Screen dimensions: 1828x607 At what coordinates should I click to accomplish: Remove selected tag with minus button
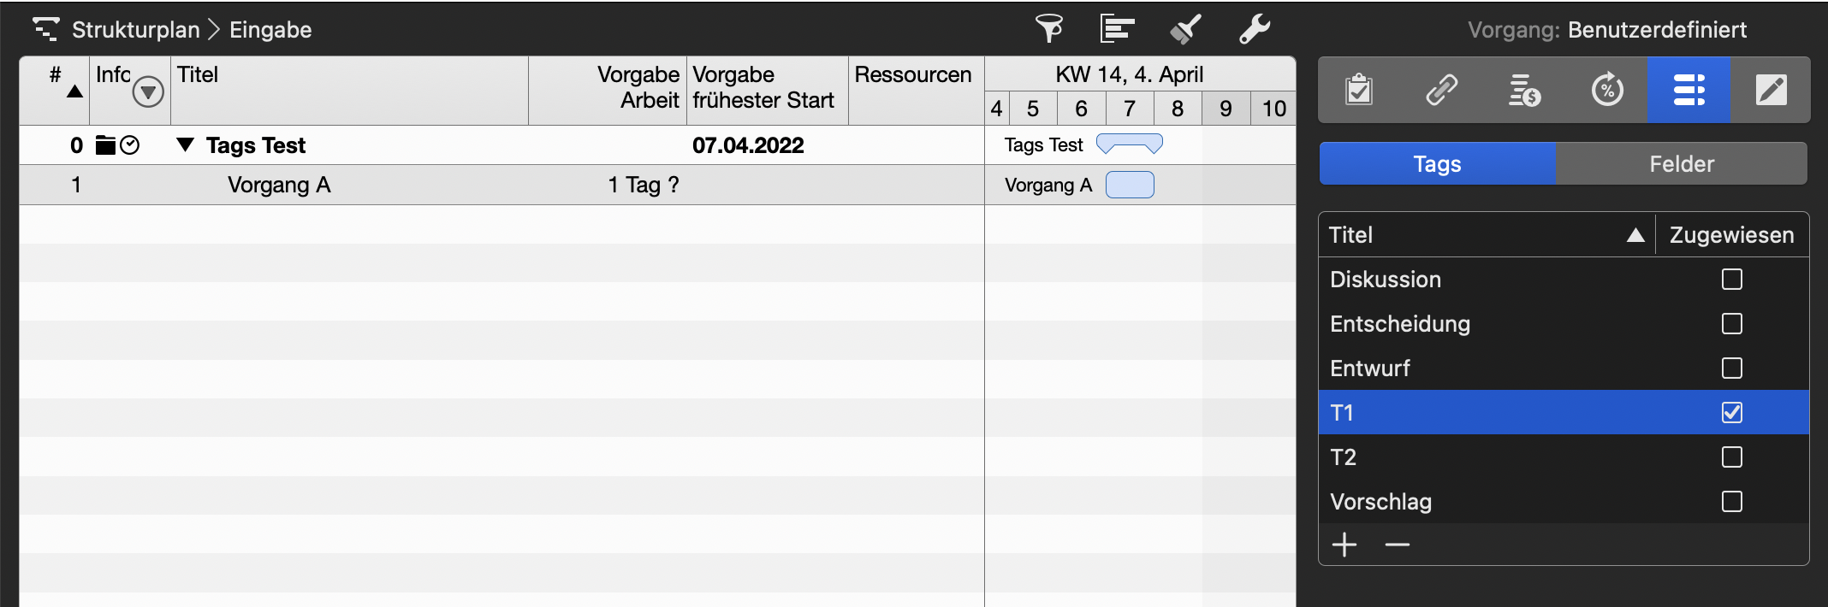coord(1397,545)
